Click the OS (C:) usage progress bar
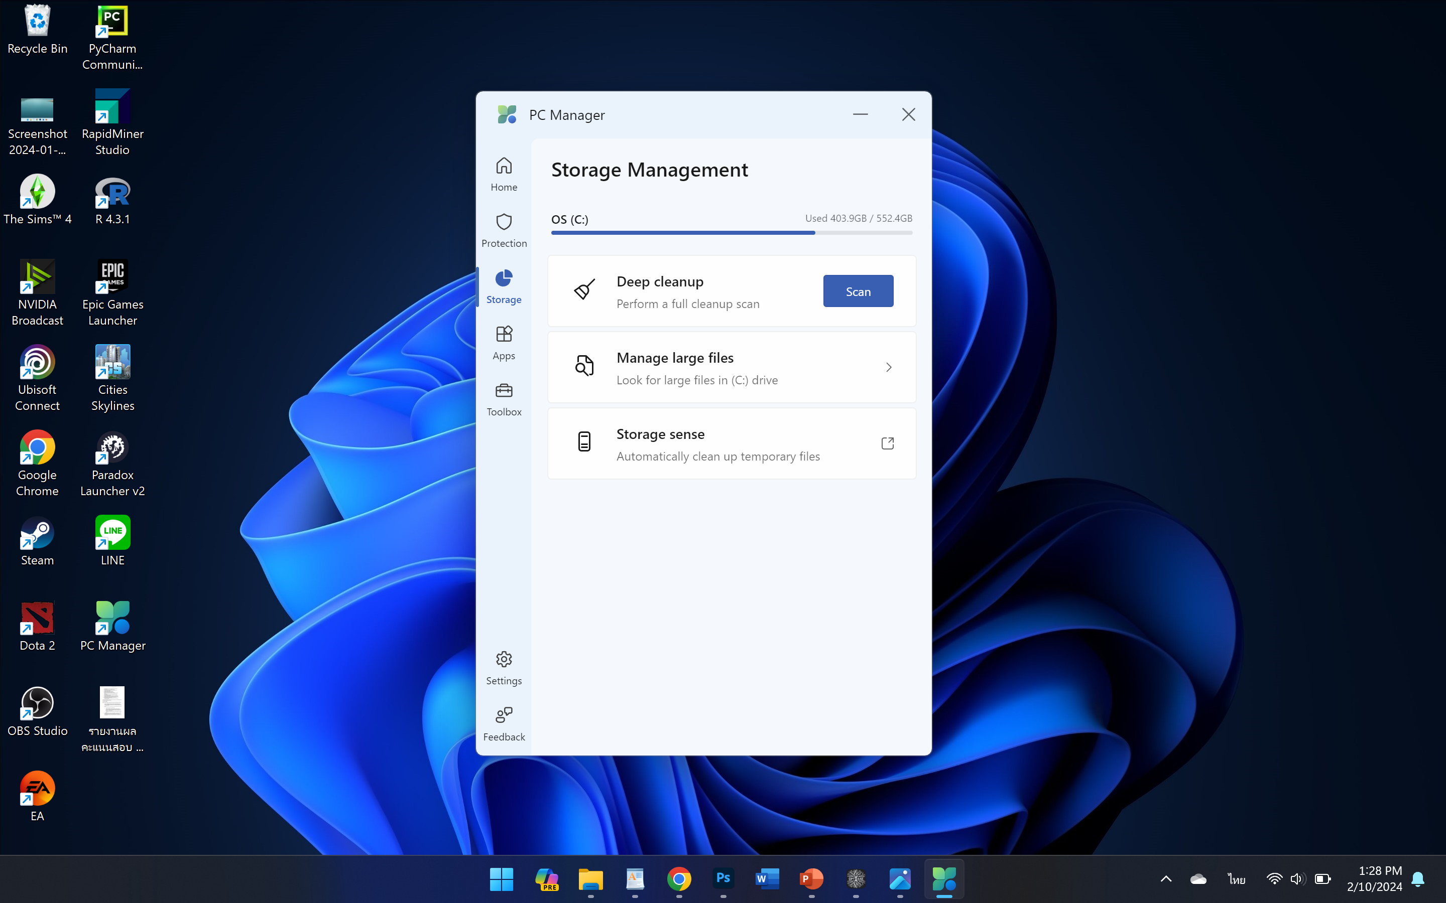The height and width of the screenshot is (903, 1446). click(x=732, y=233)
